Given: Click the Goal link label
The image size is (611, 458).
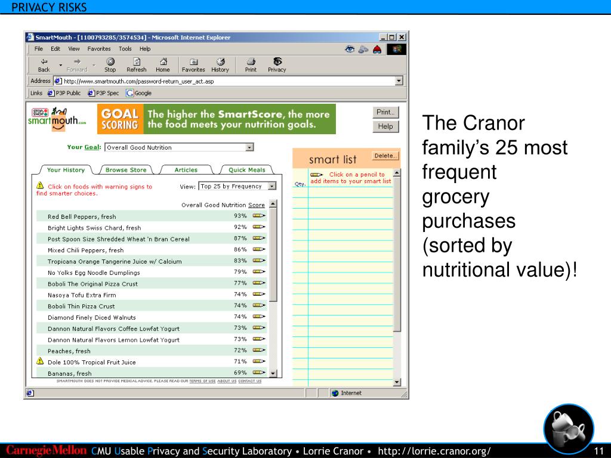Looking at the screenshot, I should [92, 147].
